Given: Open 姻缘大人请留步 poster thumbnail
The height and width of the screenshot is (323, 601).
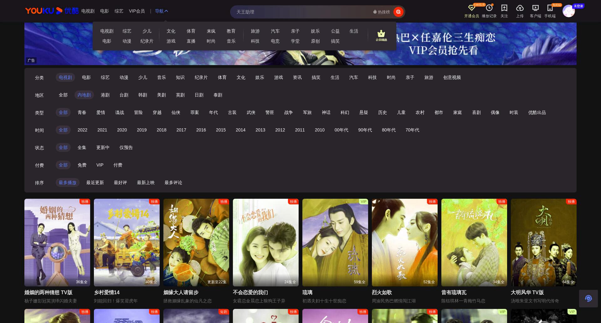Looking at the screenshot, I should tap(196, 243).
